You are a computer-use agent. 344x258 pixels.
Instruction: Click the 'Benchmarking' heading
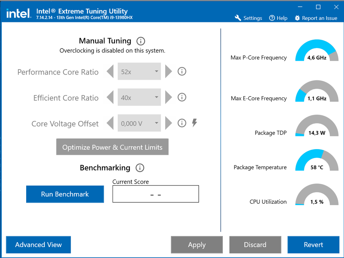coord(105,168)
